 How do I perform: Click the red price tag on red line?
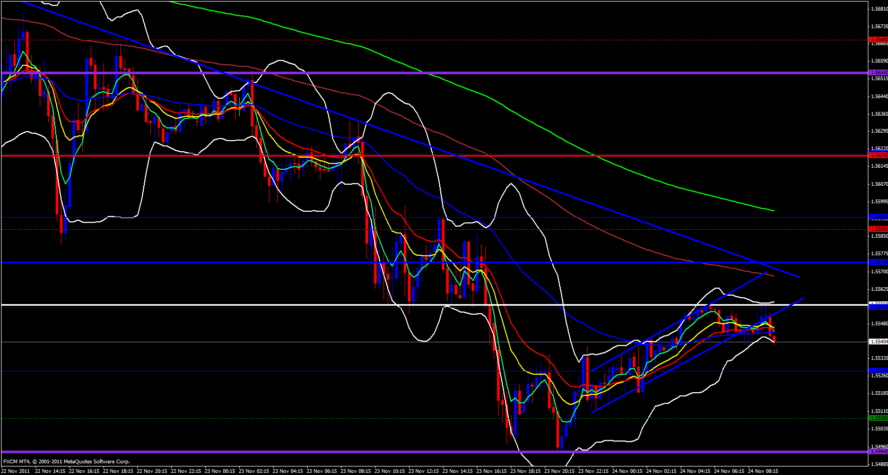[878, 155]
